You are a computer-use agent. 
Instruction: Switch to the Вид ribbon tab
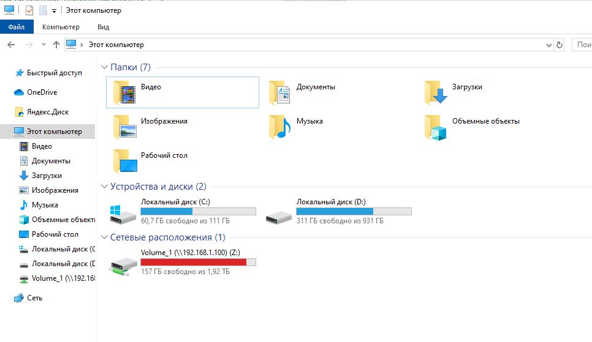point(103,27)
